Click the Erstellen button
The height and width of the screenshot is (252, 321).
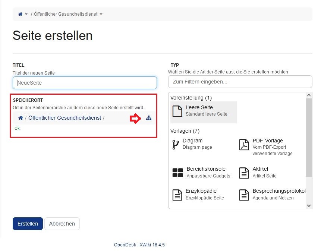(x=28, y=224)
